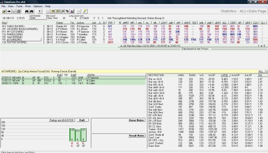Open the File menu
The width and height of the screenshot is (268, 153).
[3, 6]
